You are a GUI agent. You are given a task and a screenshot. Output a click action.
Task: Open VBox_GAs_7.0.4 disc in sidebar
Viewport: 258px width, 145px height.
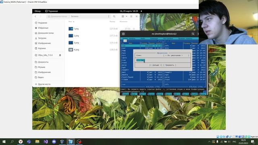[45, 55]
